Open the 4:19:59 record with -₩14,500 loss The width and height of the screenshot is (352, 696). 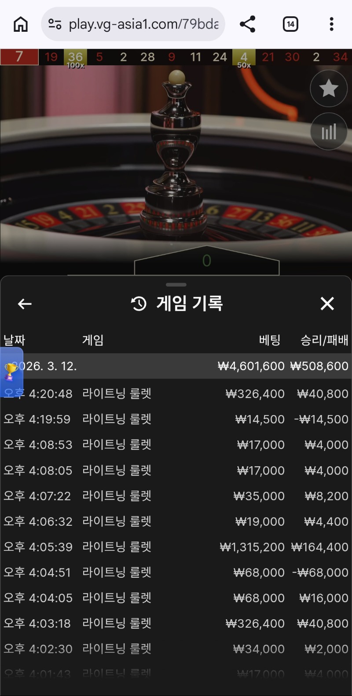point(176,419)
